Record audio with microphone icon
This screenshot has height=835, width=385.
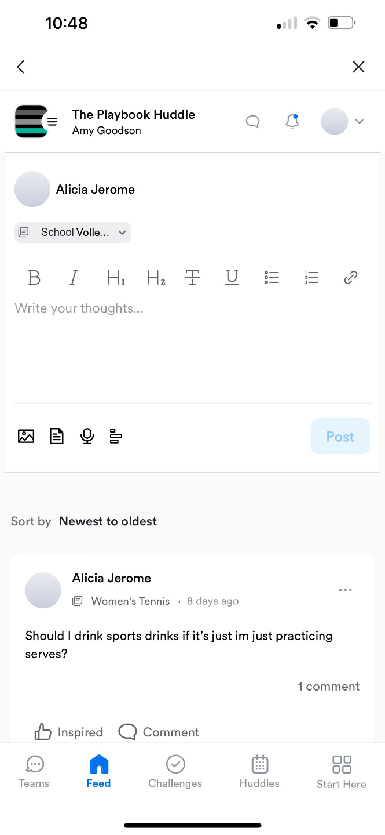click(x=87, y=436)
